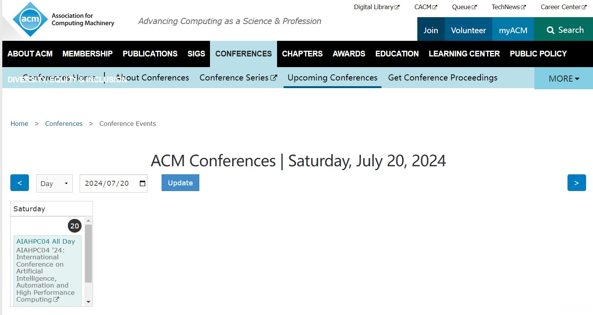The height and width of the screenshot is (315, 593).
Task: Open the Day view dropdown
Action: 54,183
